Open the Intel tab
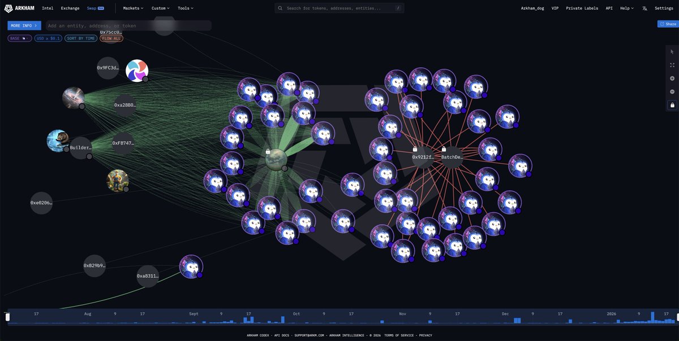Screen dimensions: 679x341 [48, 8]
